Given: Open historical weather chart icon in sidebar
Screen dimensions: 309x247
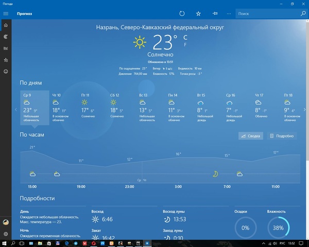Looking at the screenshot, I should pyautogui.click(x=6, y=48).
